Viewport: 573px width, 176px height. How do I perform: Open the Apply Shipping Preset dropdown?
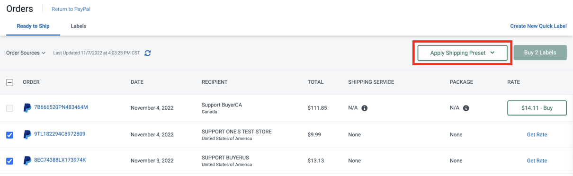[462, 53]
